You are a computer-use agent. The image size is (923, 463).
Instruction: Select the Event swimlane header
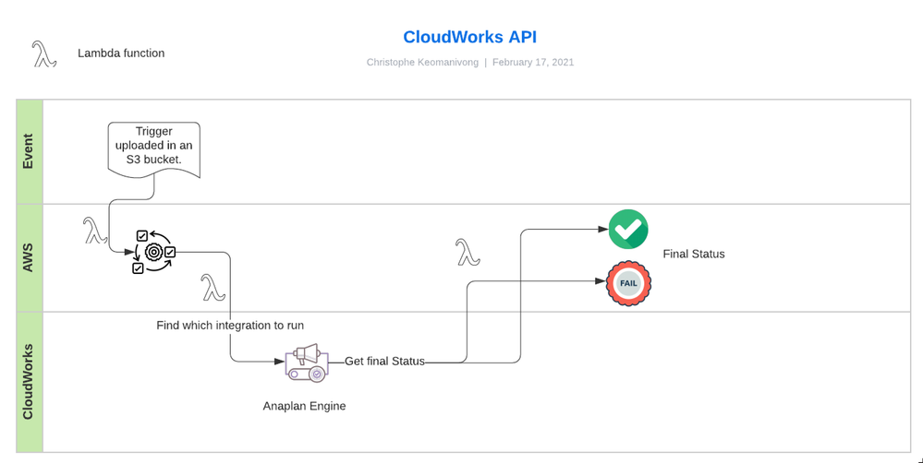(x=30, y=151)
